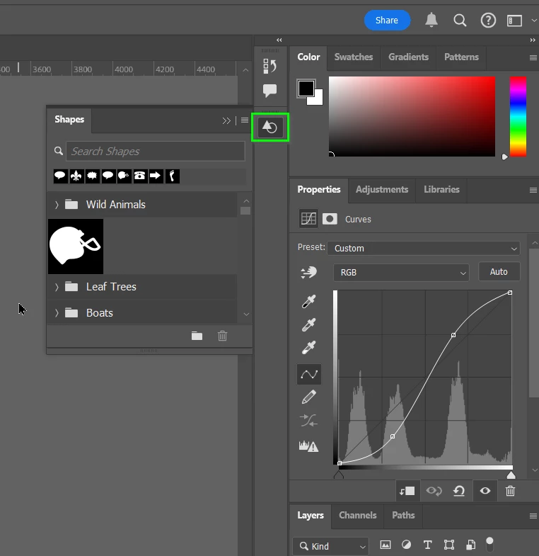Select the pencil draw-curve tool
Viewport: 539px width, 556px height.
click(x=309, y=397)
